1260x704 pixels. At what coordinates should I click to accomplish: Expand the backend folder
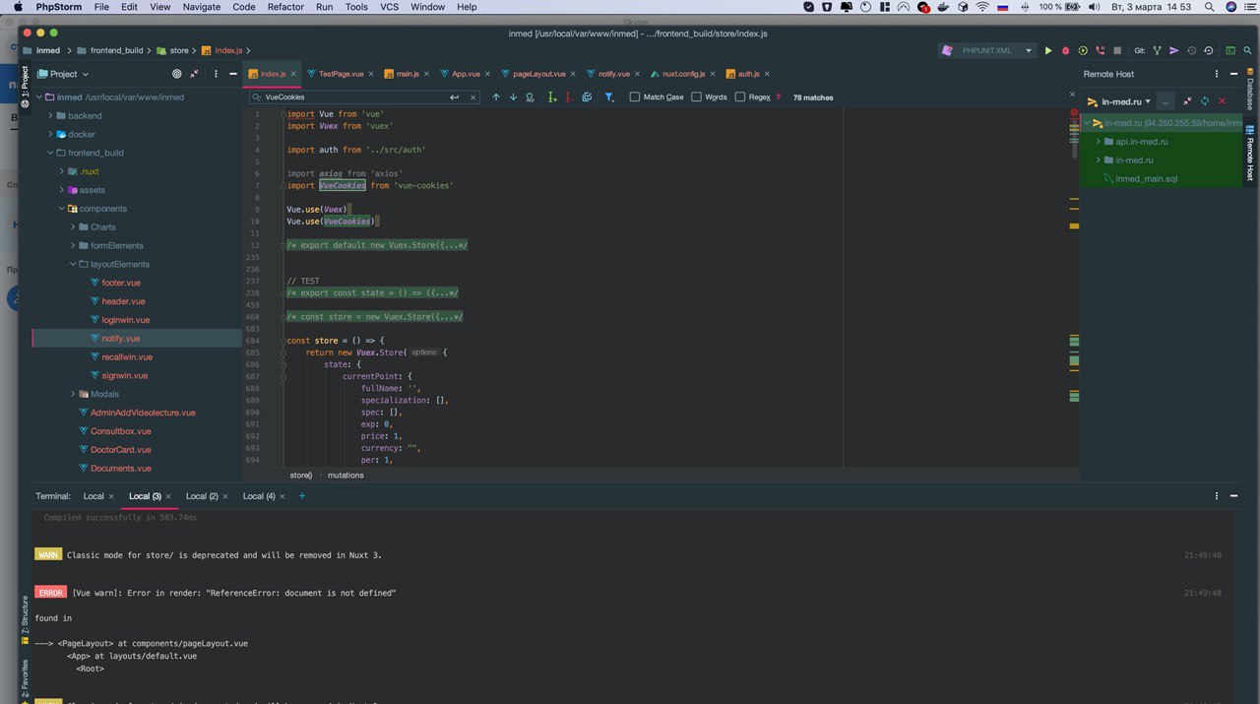pyautogui.click(x=50, y=115)
